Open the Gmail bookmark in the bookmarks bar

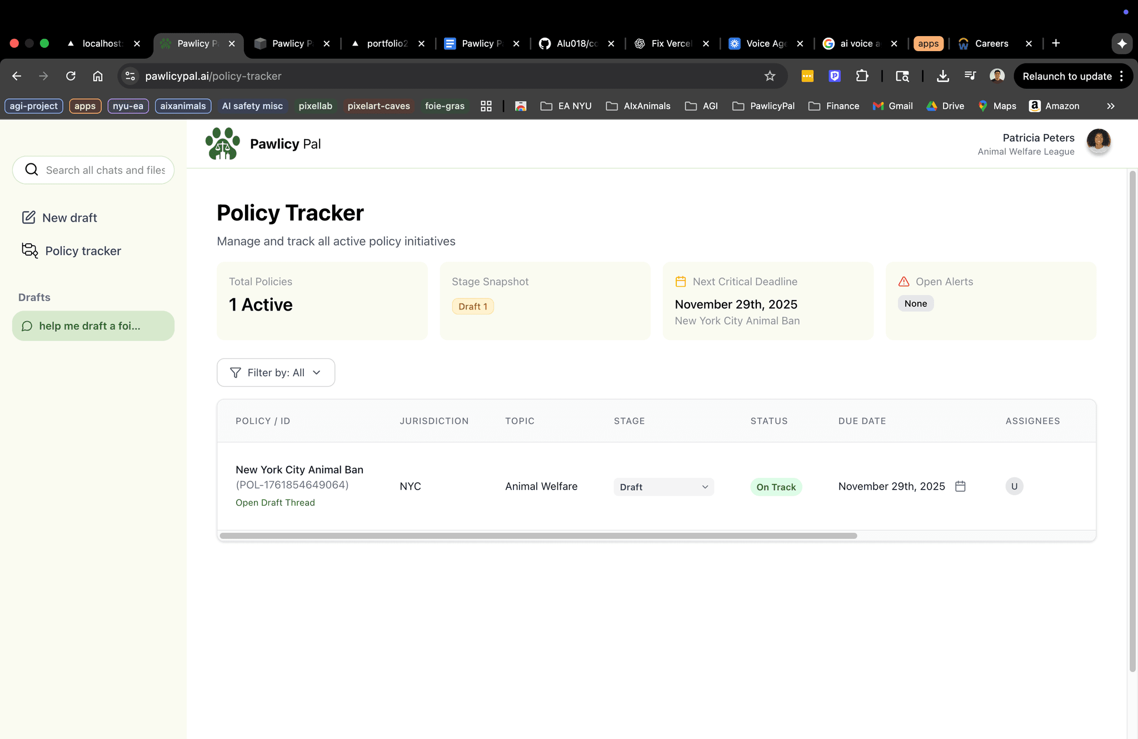tap(892, 106)
